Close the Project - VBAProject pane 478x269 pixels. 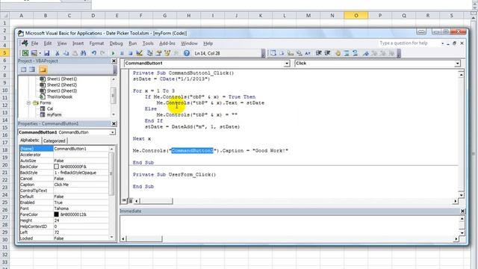114,61
